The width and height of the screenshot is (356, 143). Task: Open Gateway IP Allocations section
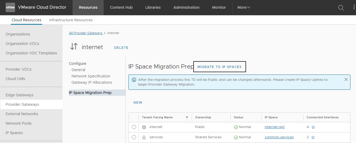pos(92,82)
